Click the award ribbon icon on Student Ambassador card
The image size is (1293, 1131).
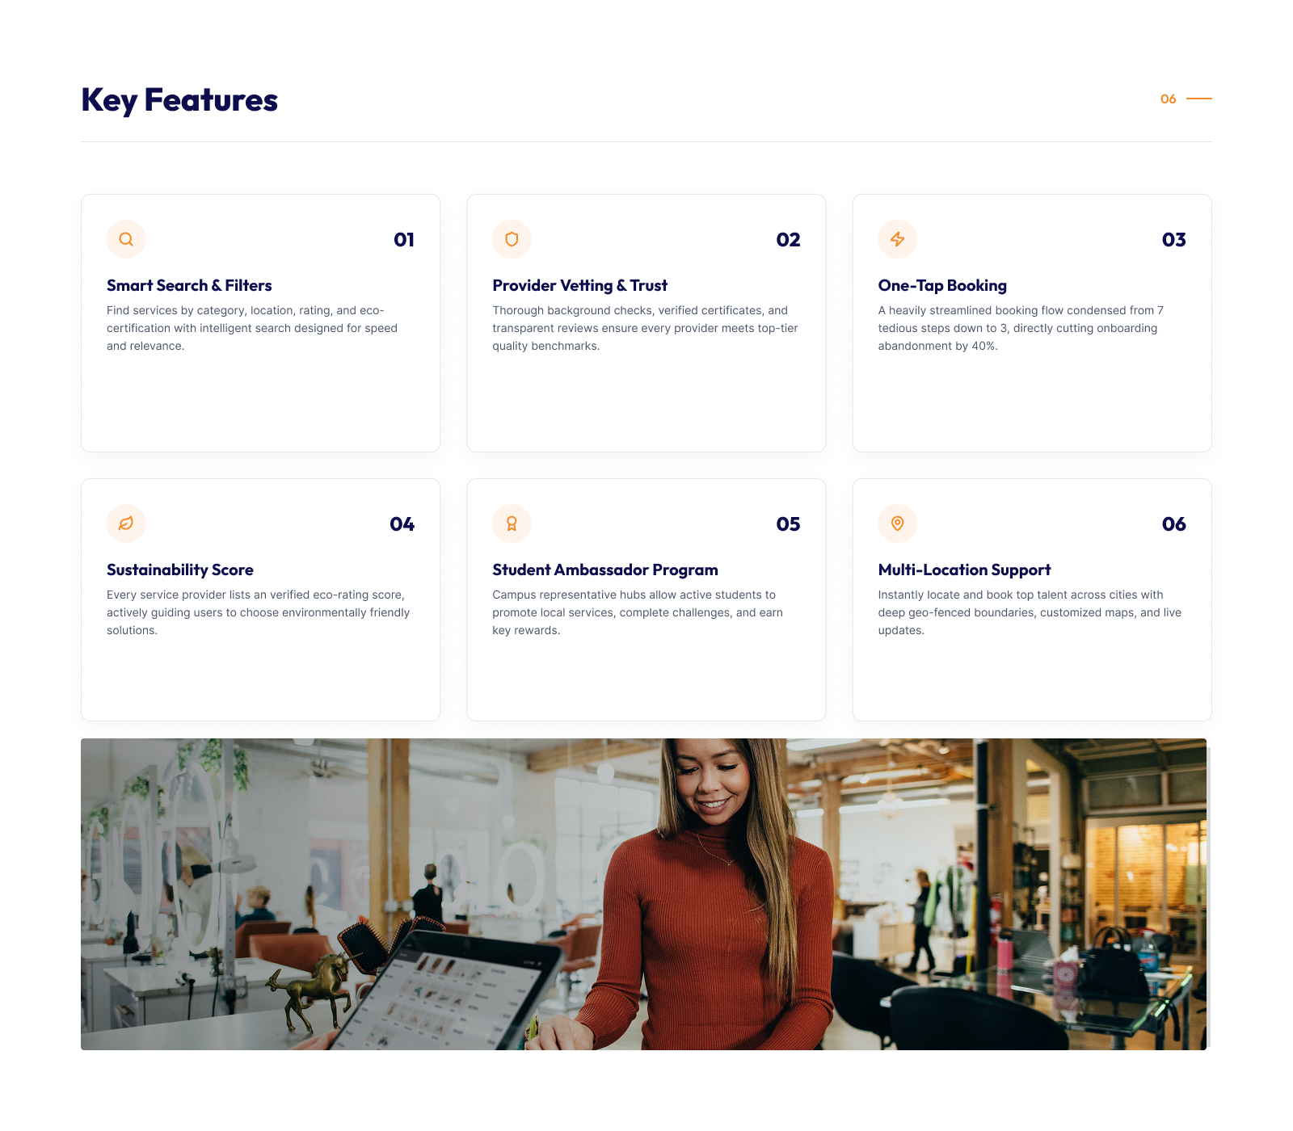(512, 523)
